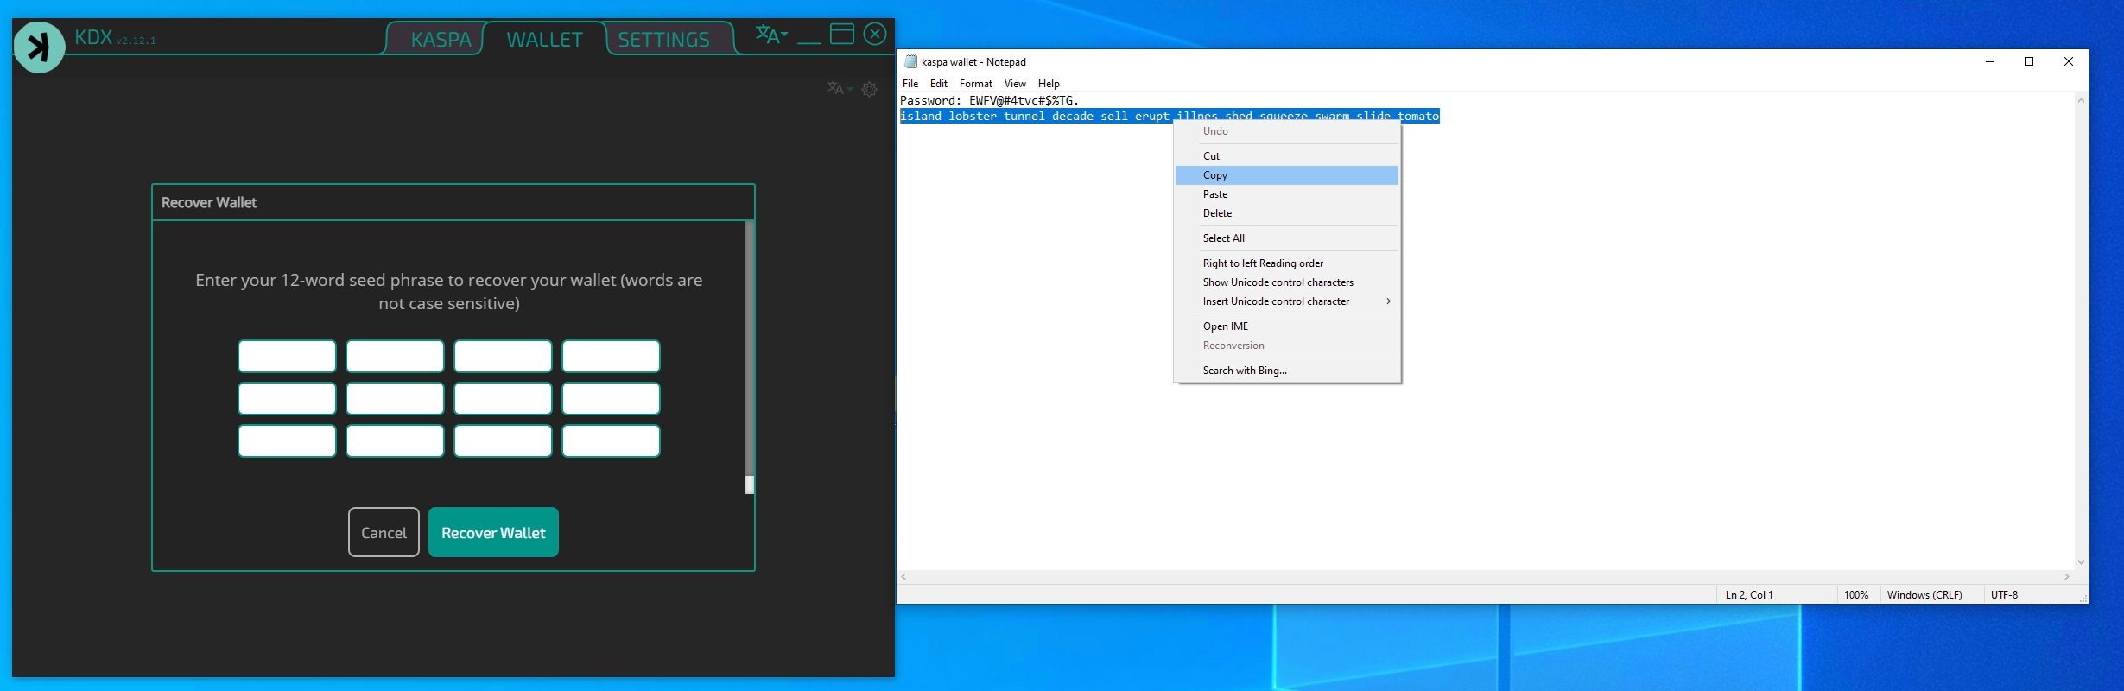Viewport: 2124px width, 691px height.
Task: Open the Edit menu in Notepad
Action: pyautogui.click(x=939, y=84)
